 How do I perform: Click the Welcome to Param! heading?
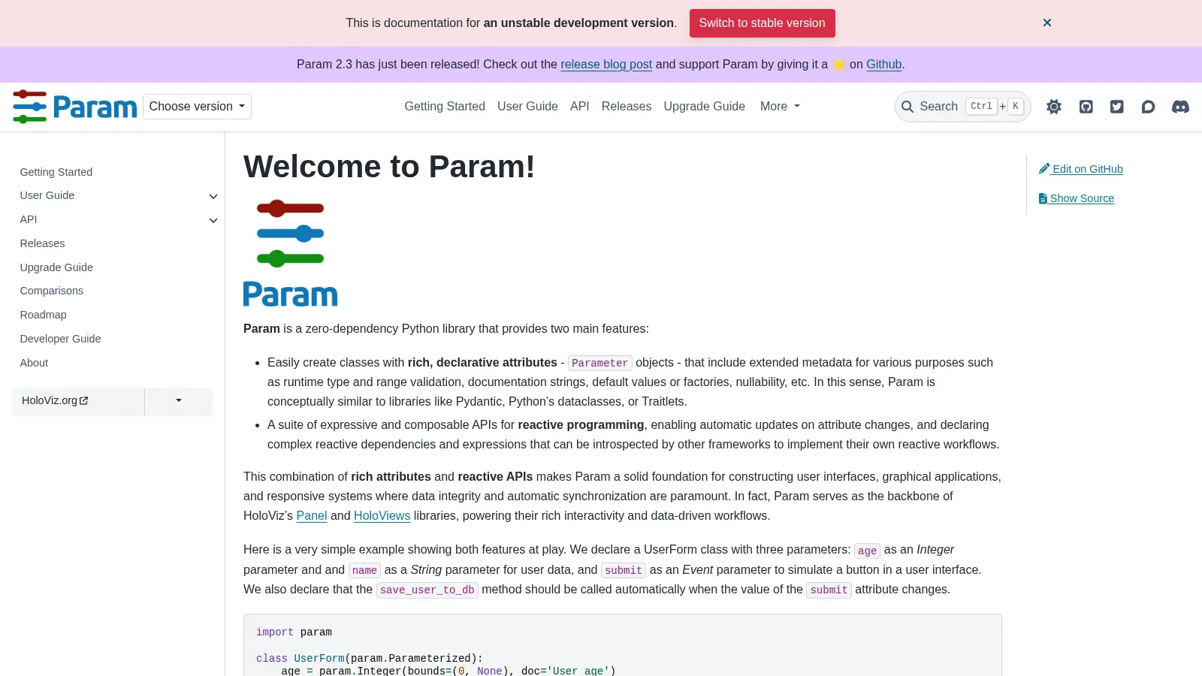click(389, 167)
